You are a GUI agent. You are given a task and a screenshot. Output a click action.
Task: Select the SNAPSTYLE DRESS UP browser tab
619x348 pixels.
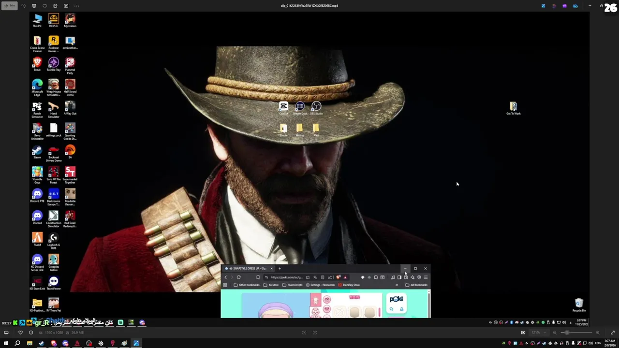248,268
